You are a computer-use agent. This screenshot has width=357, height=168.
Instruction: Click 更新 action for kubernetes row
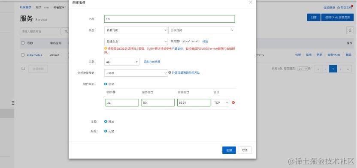[319, 55]
